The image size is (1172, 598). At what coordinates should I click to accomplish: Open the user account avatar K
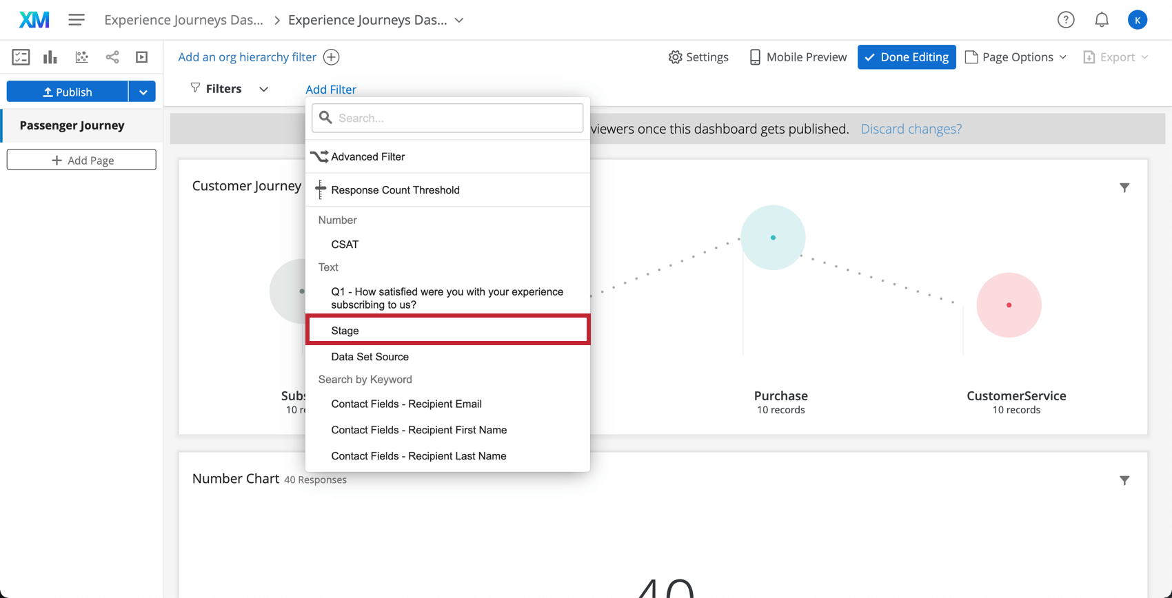point(1138,20)
